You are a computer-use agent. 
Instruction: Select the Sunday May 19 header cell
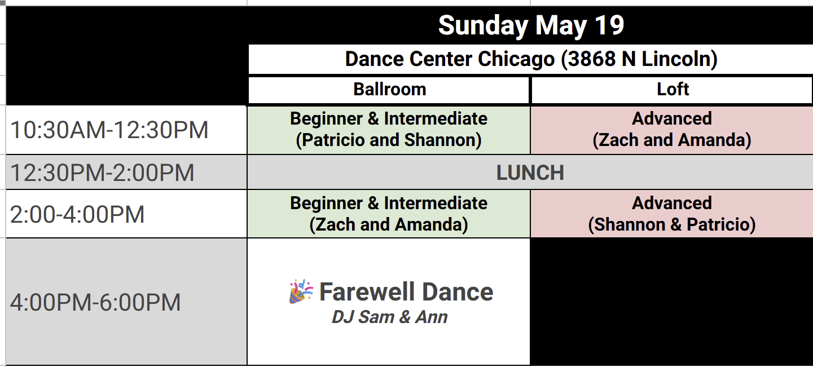pyautogui.click(x=530, y=25)
